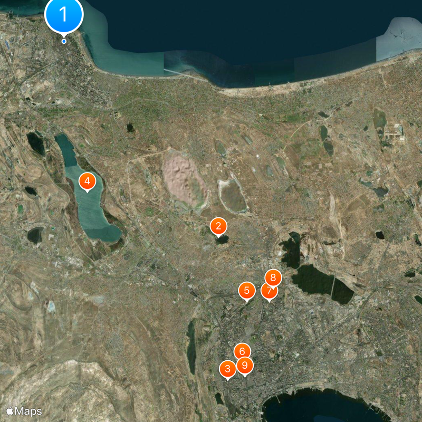Click orange pin 2 near the dark quarry
This screenshot has width=422, height=422.
(218, 226)
